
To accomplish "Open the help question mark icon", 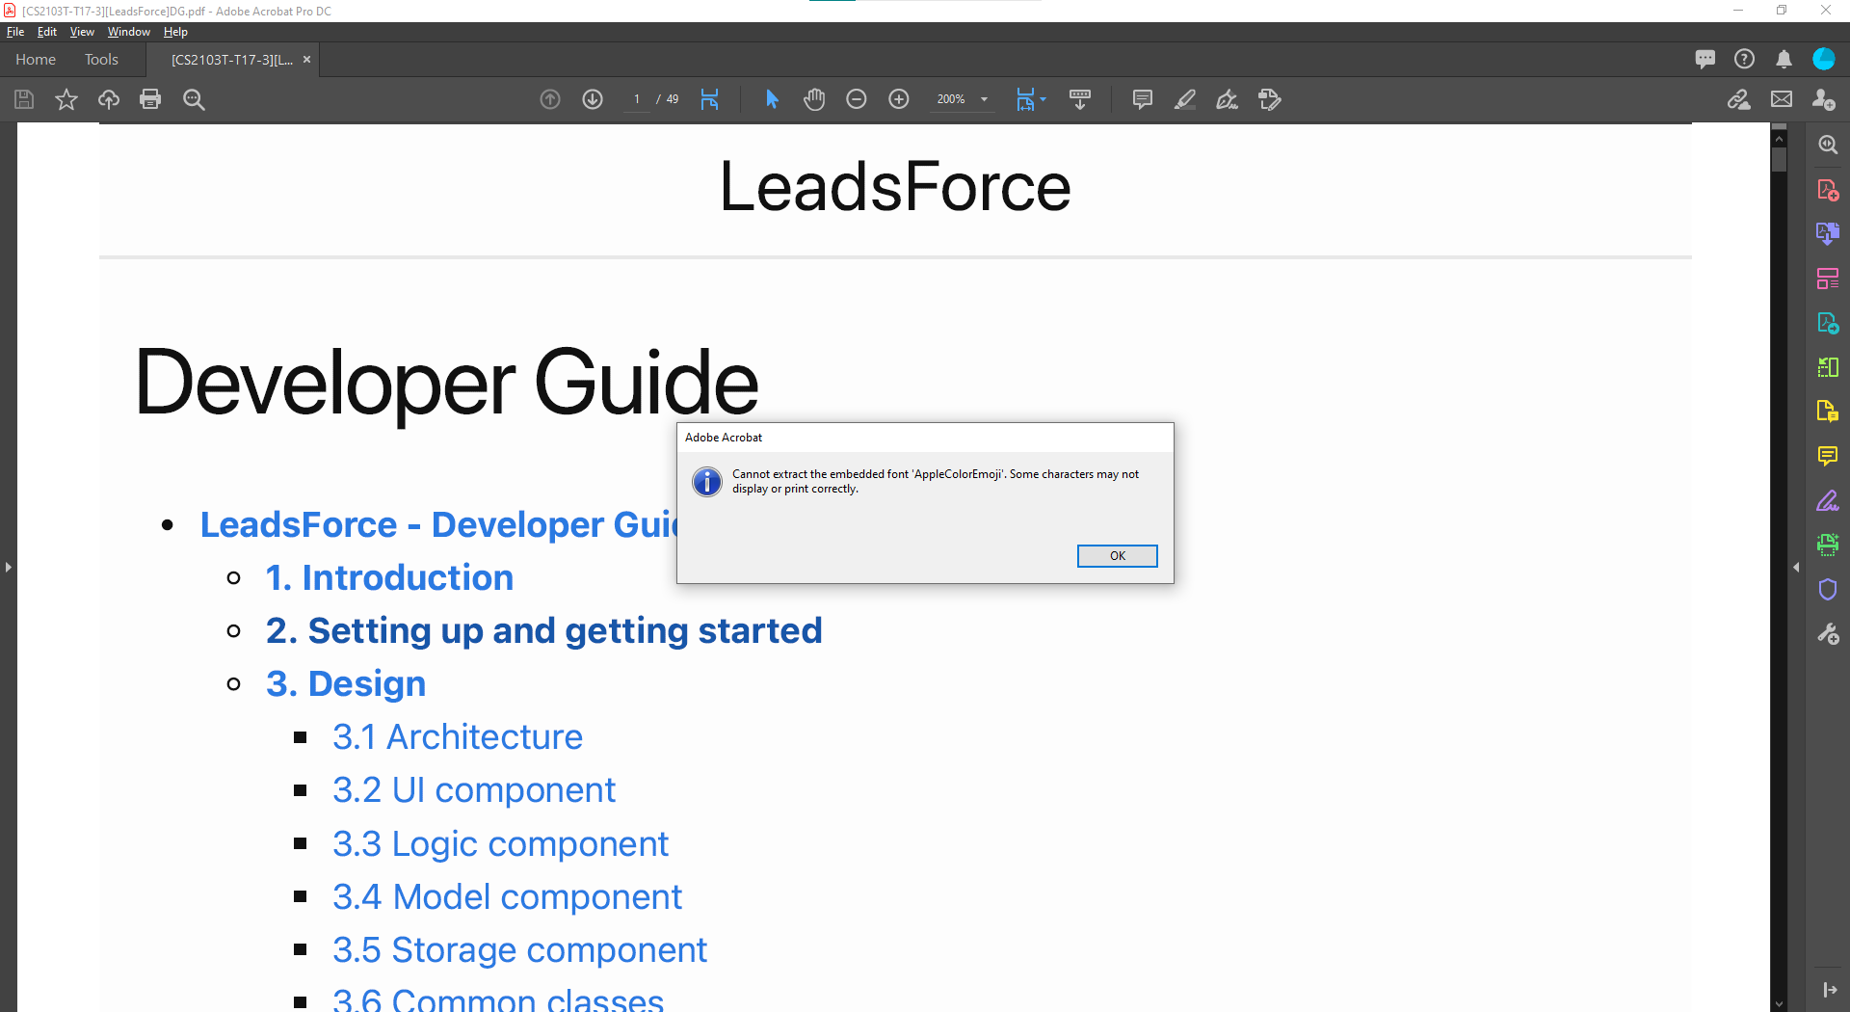I will [1744, 59].
